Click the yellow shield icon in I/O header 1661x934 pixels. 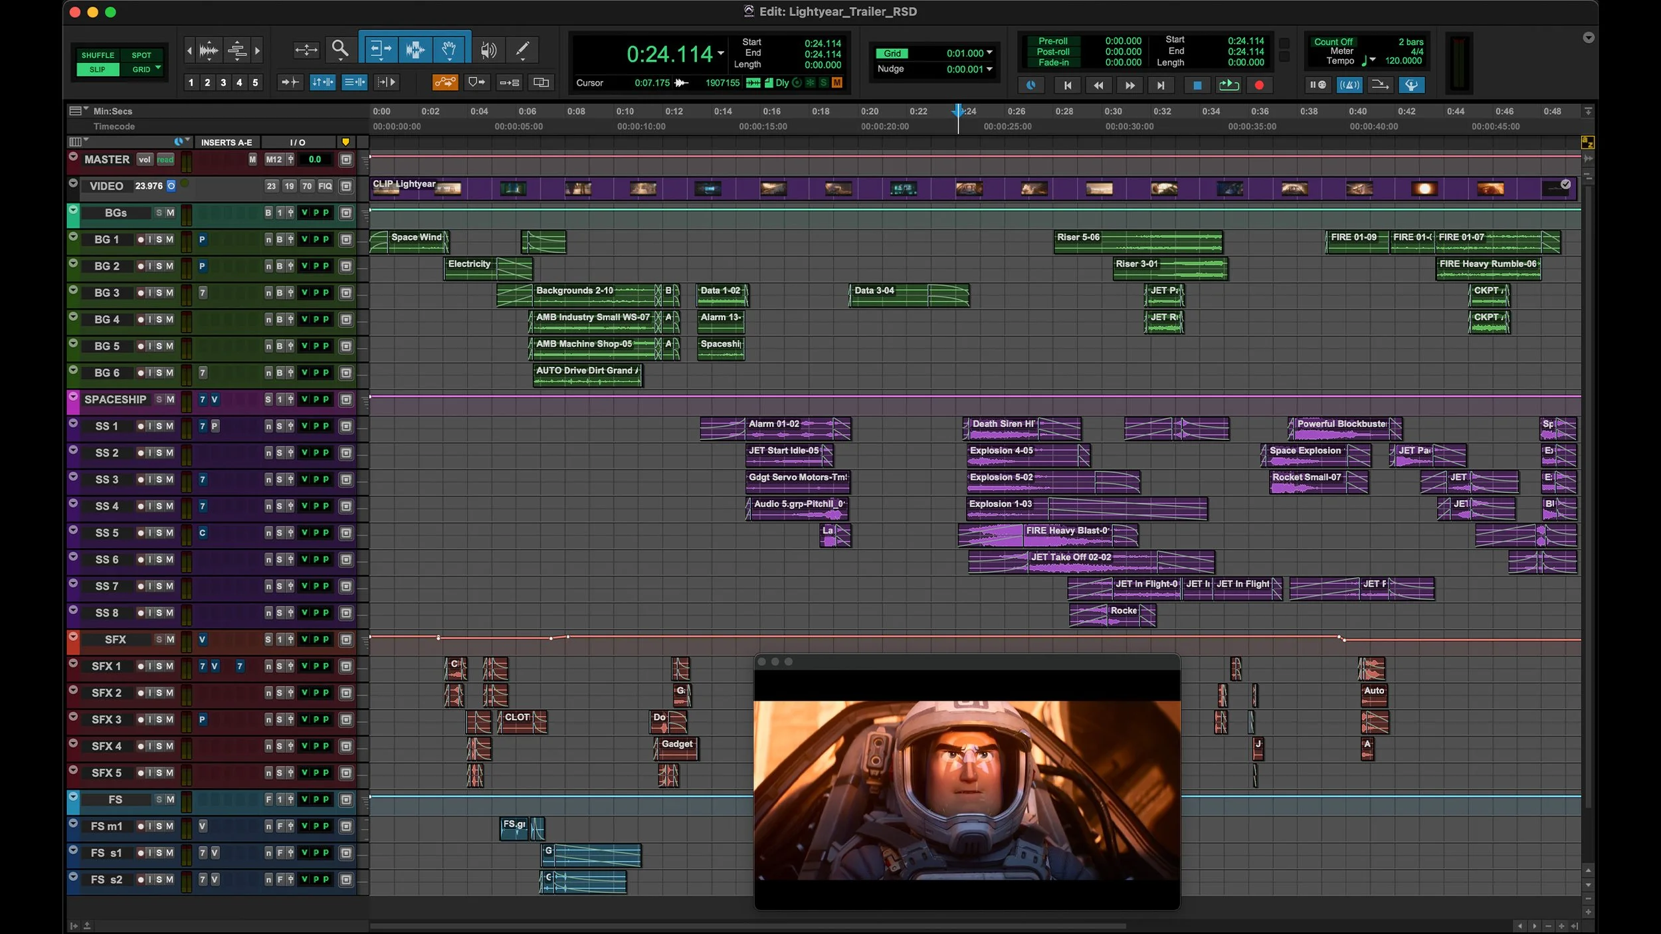tap(345, 142)
